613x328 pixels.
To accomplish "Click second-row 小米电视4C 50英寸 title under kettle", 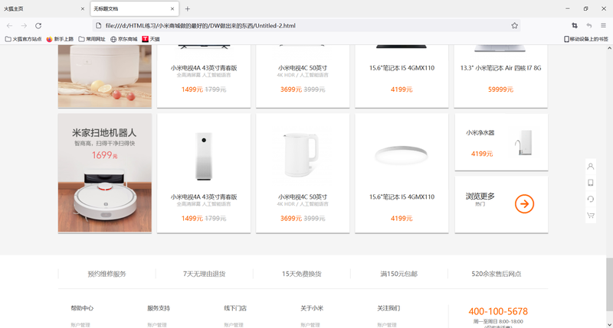I will (303, 197).
